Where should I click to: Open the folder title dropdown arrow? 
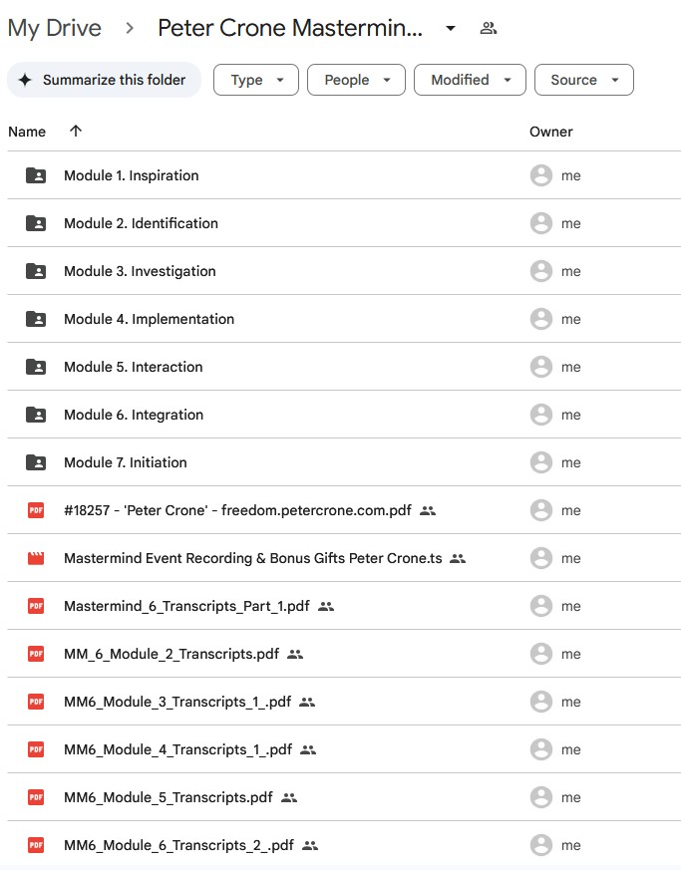[451, 28]
